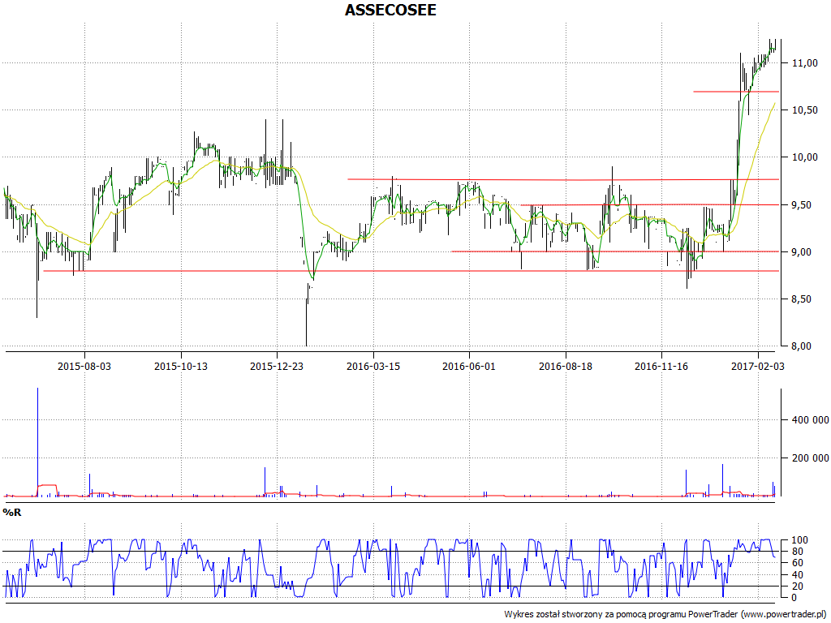
Task: Click the 11,00 price axis label
Action: [804, 63]
